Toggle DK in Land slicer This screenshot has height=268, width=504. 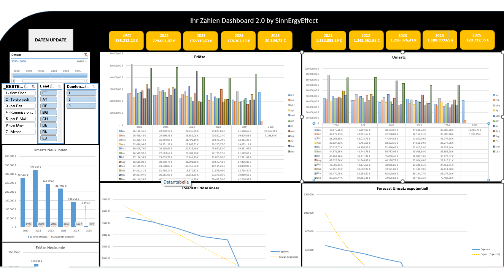coord(48,132)
